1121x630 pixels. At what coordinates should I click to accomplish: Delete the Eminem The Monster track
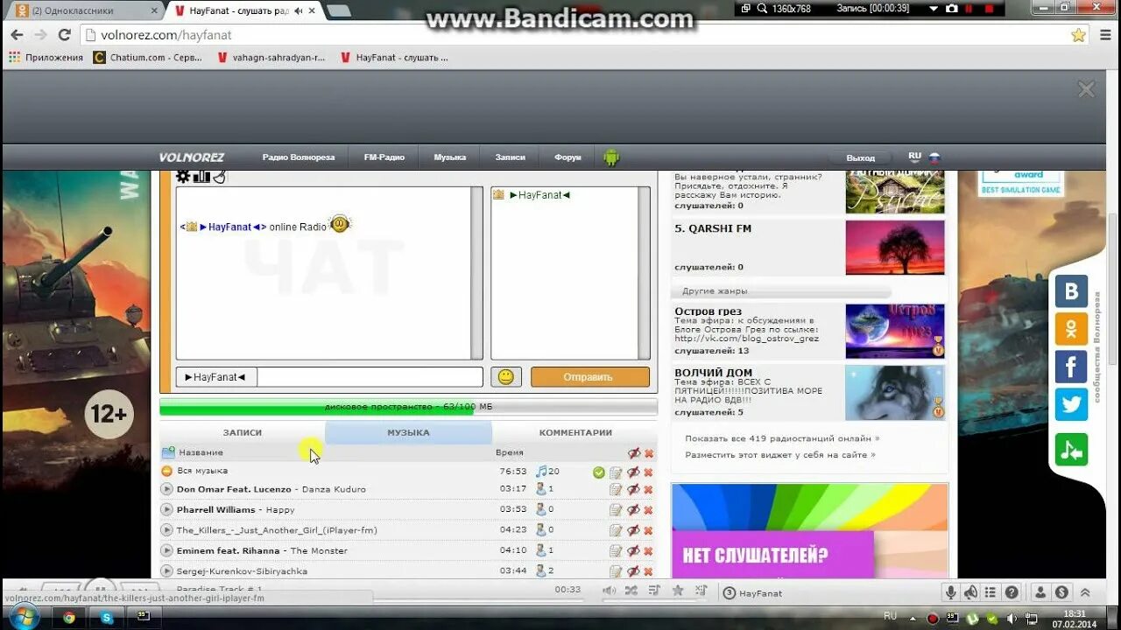[x=649, y=551]
